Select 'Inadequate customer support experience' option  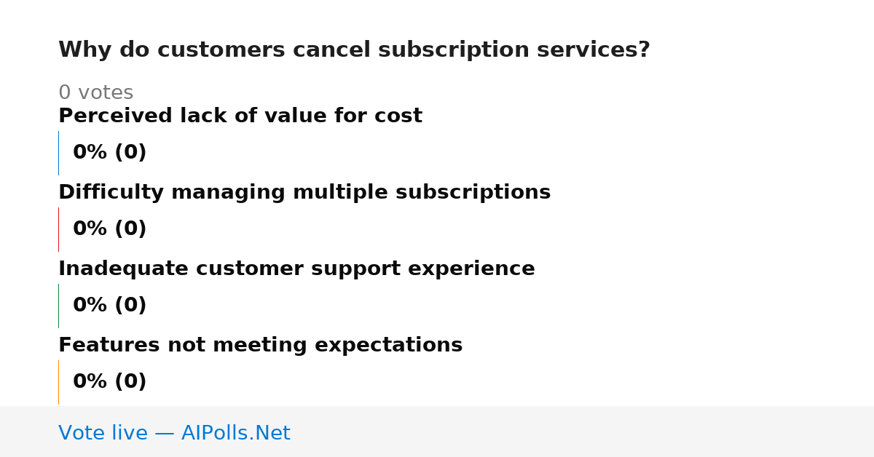point(296,269)
